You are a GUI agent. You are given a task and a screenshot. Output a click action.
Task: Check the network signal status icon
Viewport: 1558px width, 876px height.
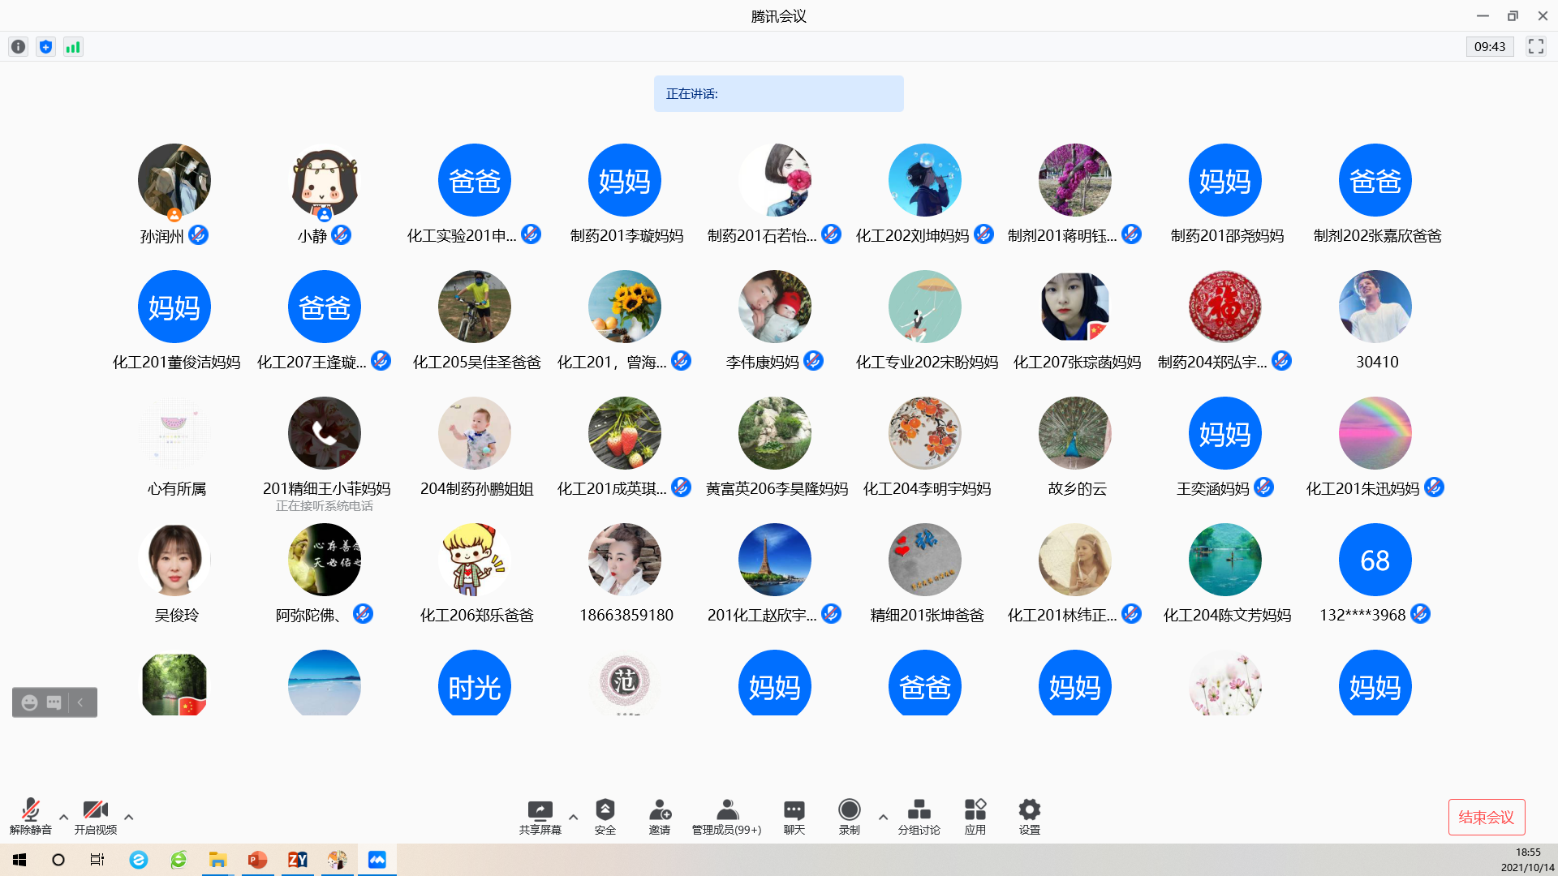(x=73, y=47)
